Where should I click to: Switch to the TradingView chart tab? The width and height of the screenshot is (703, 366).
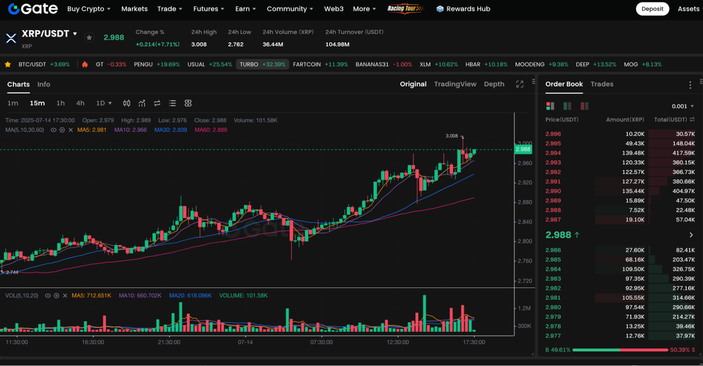coord(455,84)
